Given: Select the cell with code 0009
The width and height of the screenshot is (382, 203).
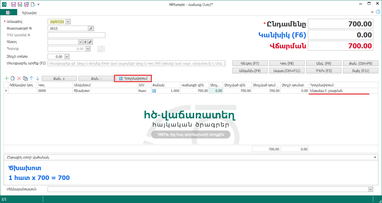Looking at the screenshot, I should click(x=55, y=91).
